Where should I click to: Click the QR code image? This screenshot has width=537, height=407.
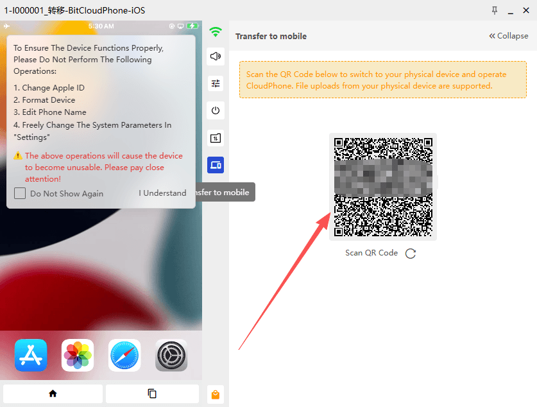click(x=383, y=187)
